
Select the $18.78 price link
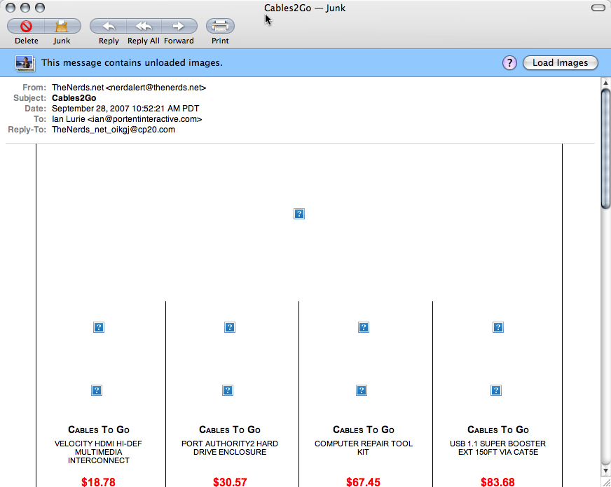(x=98, y=482)
